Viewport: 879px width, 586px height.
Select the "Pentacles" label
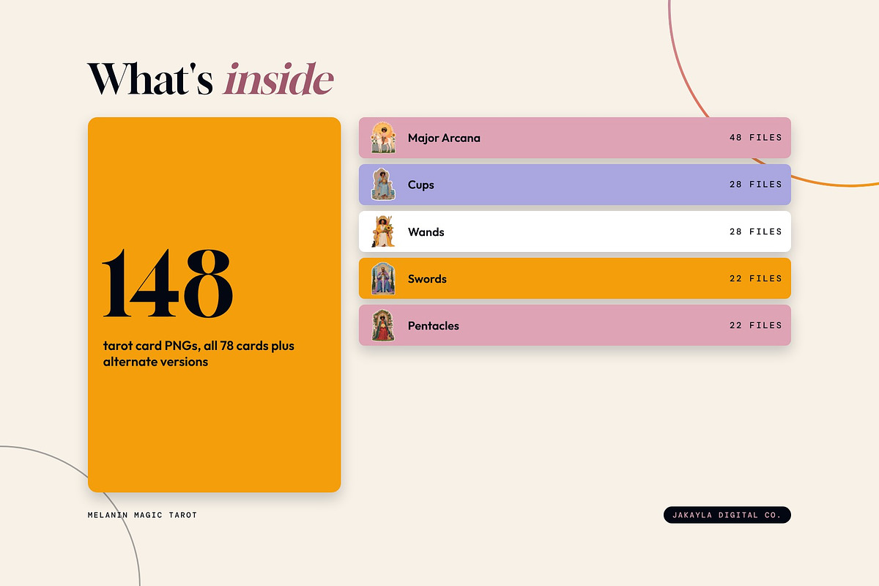pos(434,326)
